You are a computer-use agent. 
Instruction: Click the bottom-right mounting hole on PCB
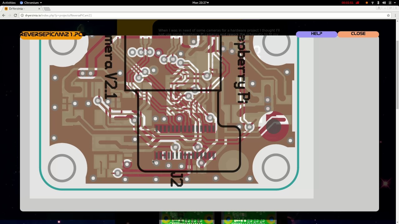click(x=276, y=168)
